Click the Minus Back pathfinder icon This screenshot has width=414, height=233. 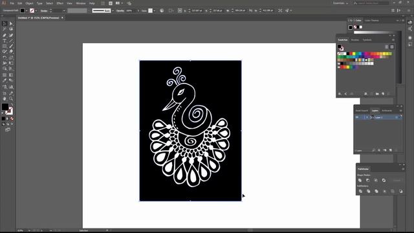click(x=401, y=192)
